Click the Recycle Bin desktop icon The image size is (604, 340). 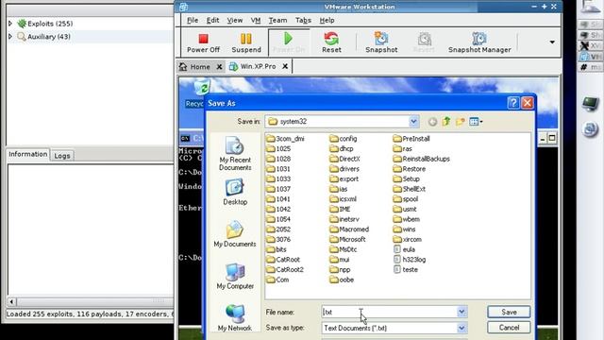coord(201,88)
